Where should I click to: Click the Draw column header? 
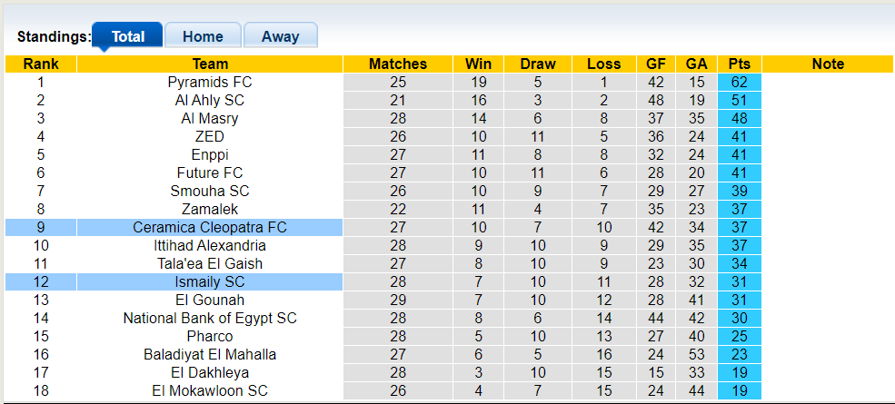click(538, 64)
